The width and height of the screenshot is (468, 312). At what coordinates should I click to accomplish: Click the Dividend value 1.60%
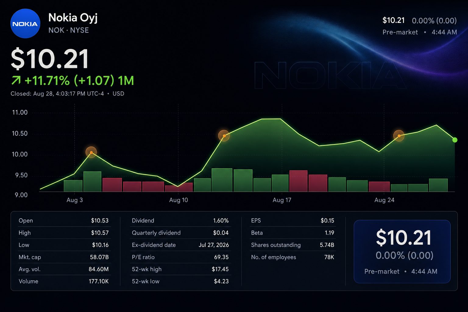click(x=221, y=220)
